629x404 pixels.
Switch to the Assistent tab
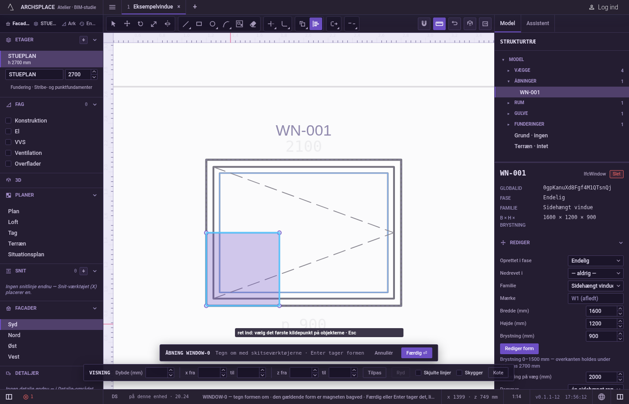(x=538, y=23)
